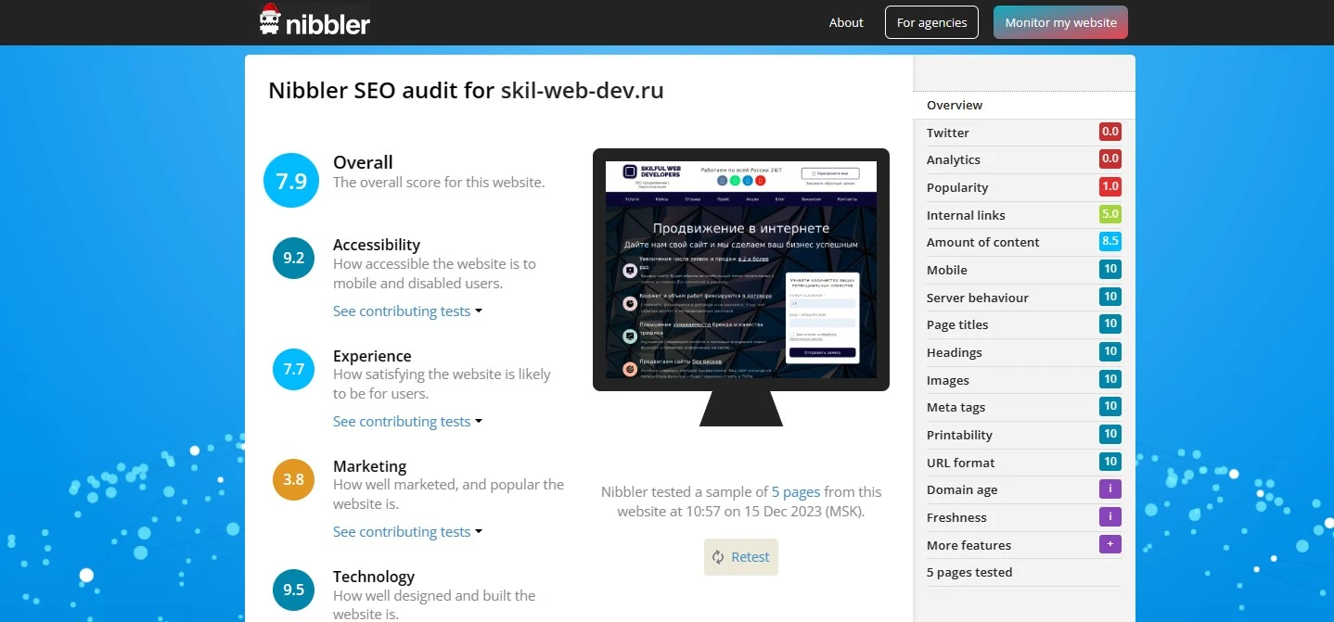Click the Printability 10 badge
The height and width of the screenshot is (622, 1334).
pos(1110,434)
